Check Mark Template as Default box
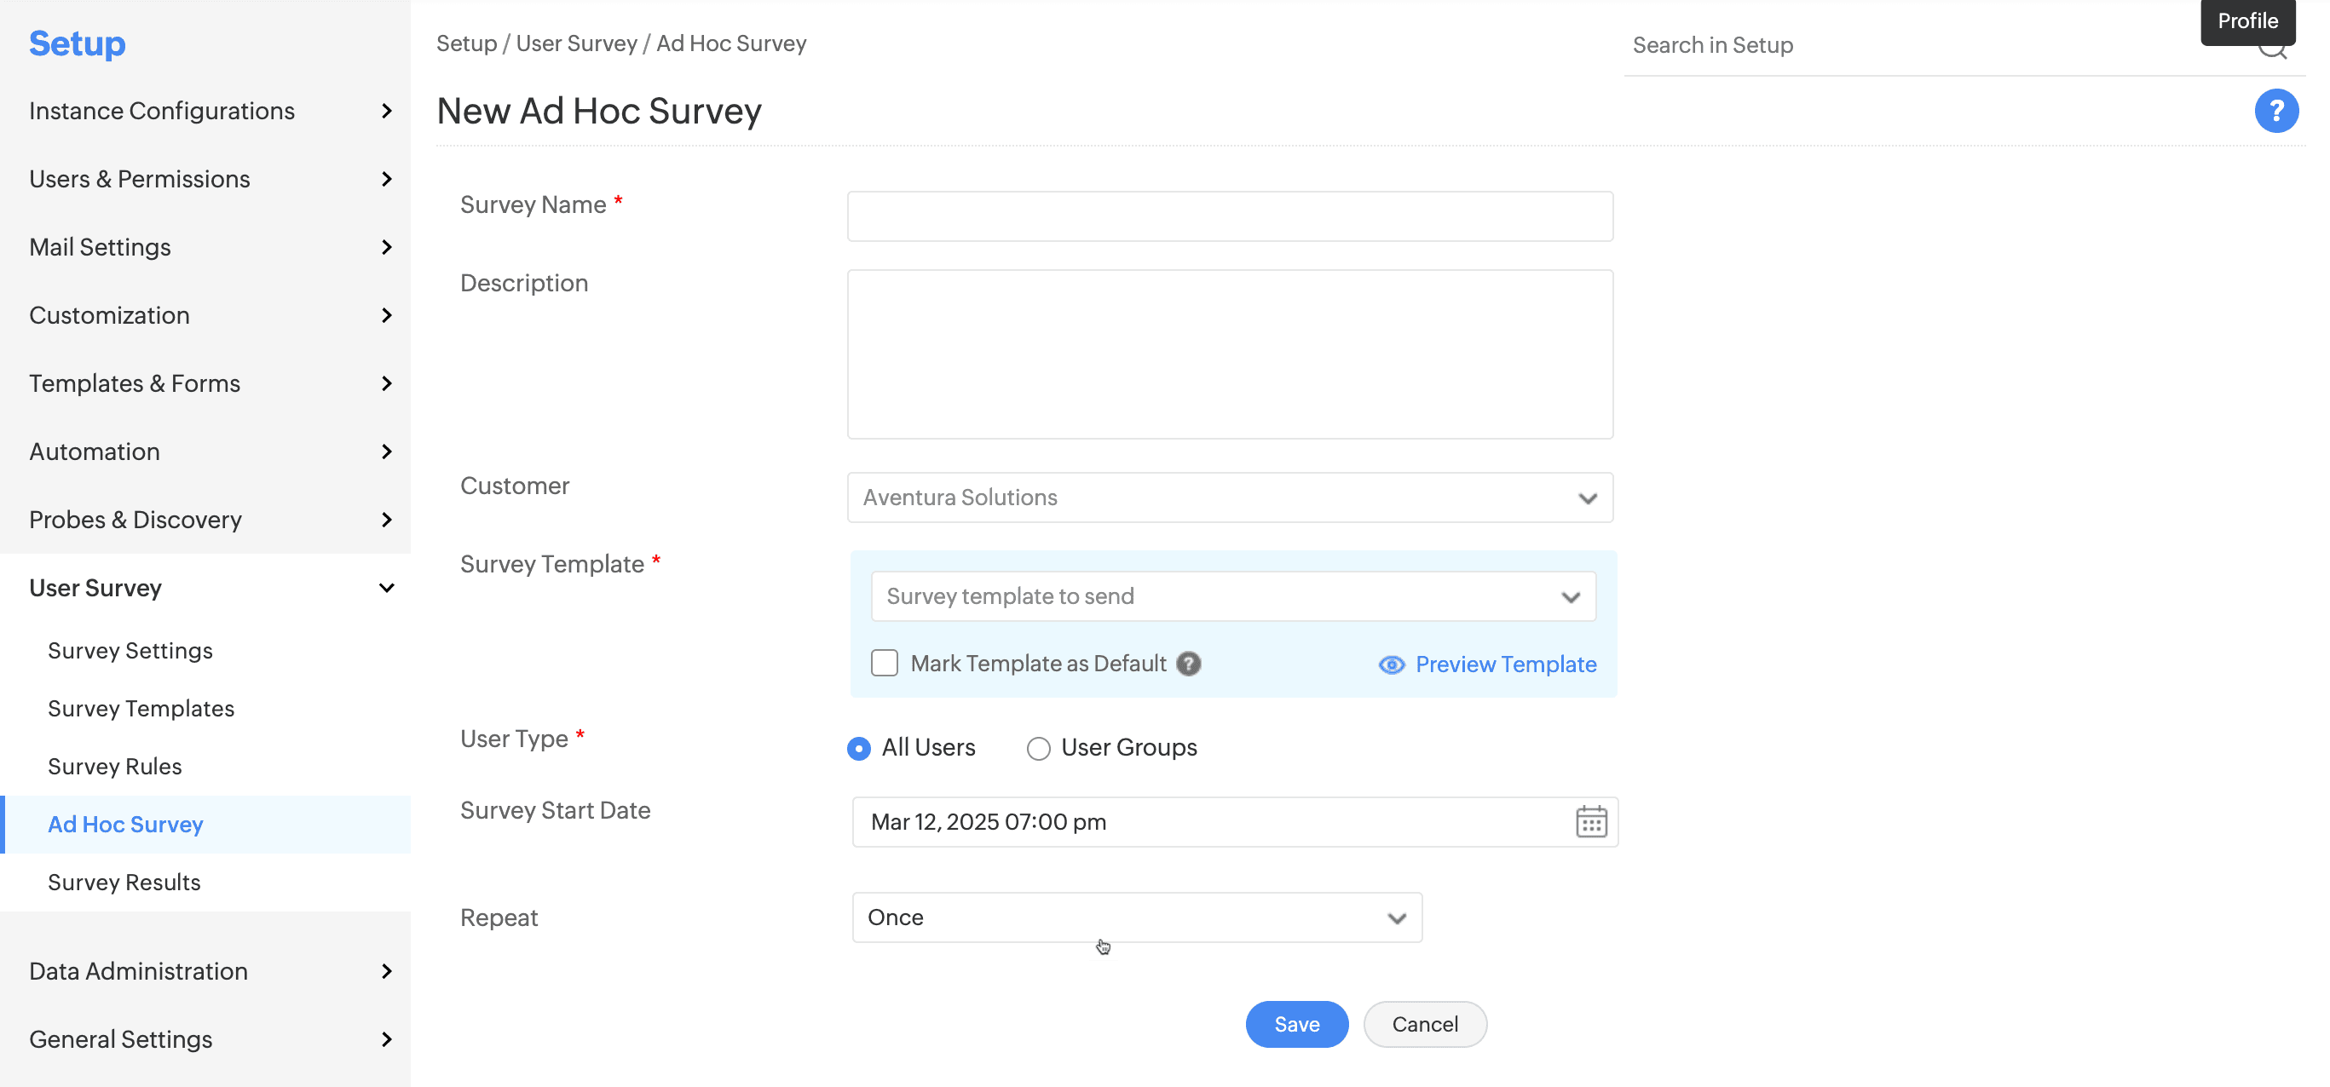The image size is (2330, 1087). [x=884, y=664]
